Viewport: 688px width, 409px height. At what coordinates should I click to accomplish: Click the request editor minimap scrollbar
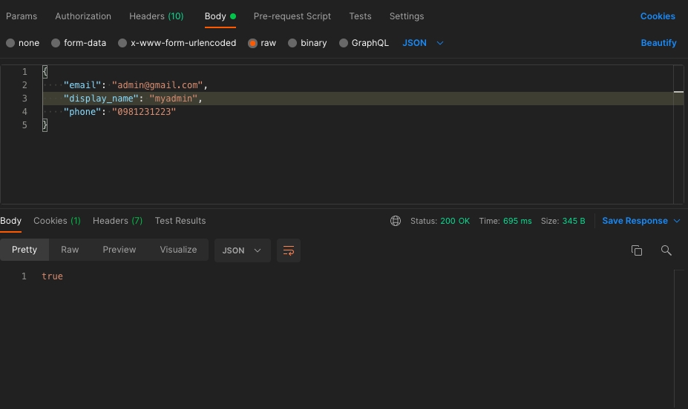pos(678,134)
